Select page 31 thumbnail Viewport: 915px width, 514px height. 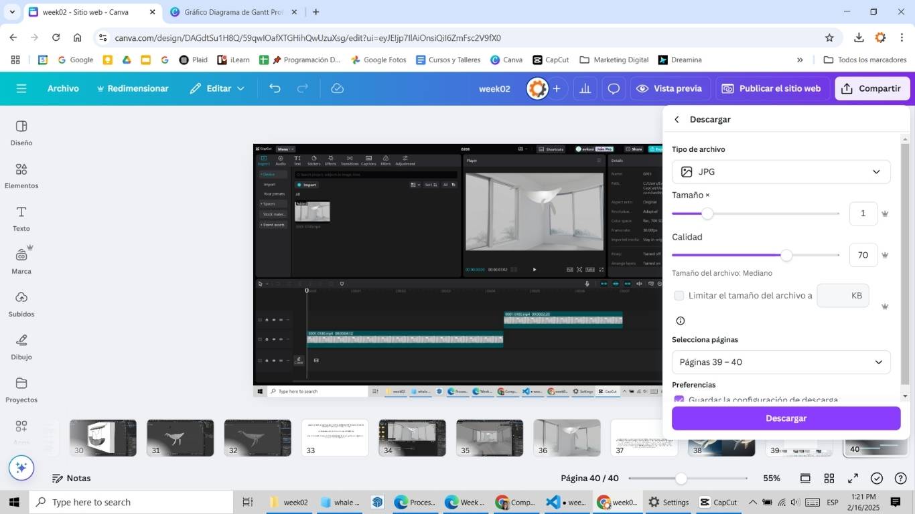pos(180,438)
